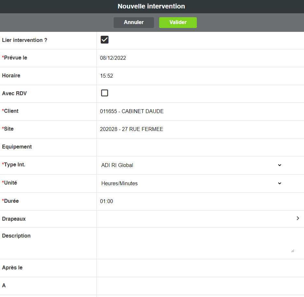Expand the Drapeaux chevron arrow
Image resolution: width=304 pixels, height=297 pixels.
(x=298, y=219)
